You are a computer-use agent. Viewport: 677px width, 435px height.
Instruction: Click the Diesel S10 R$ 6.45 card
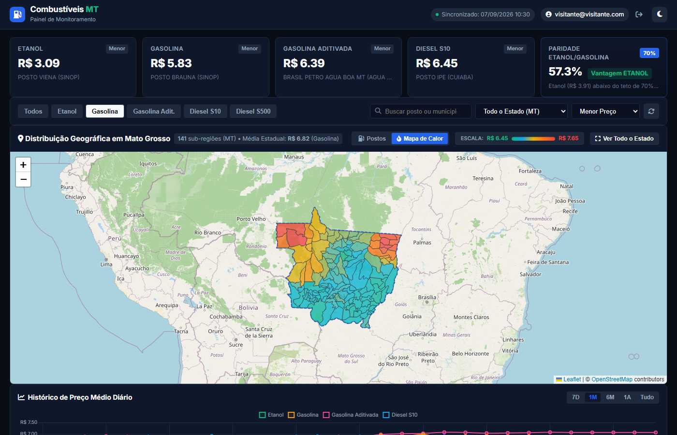pos(471,67)
